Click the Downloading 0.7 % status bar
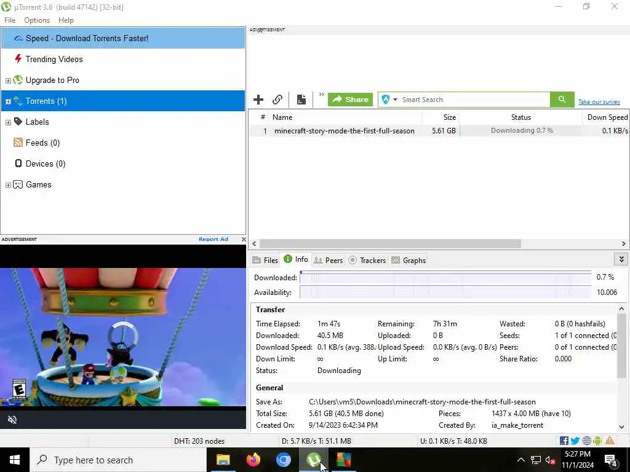This screenshot has width=630, height=472. click(x=521, y=130)
